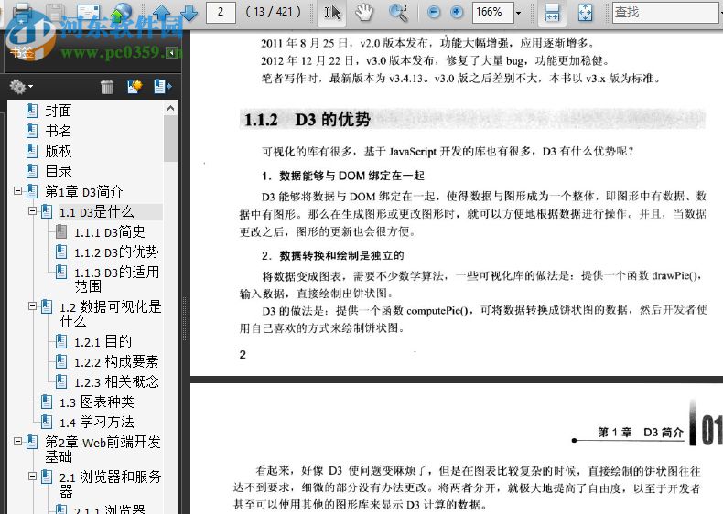Click the 查找 search box
723x514 pixels.
[x=667, y=13]
